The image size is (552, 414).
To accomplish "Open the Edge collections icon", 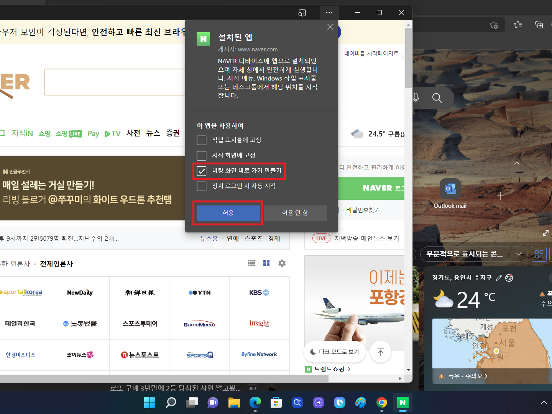I will (x=539, y=25).
